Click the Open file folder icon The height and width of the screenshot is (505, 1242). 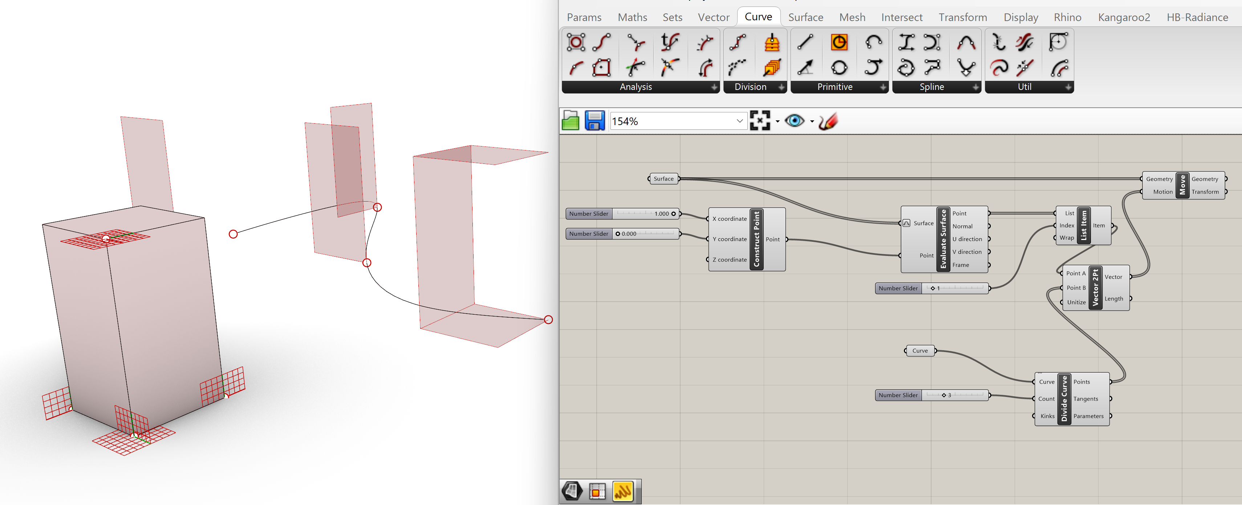[571, 121]
